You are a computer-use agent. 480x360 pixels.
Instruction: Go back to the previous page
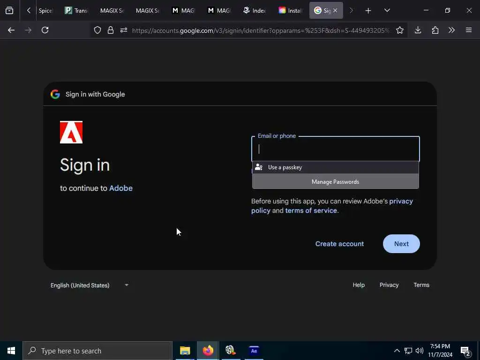pyautogui.click(x=11, y=30)
